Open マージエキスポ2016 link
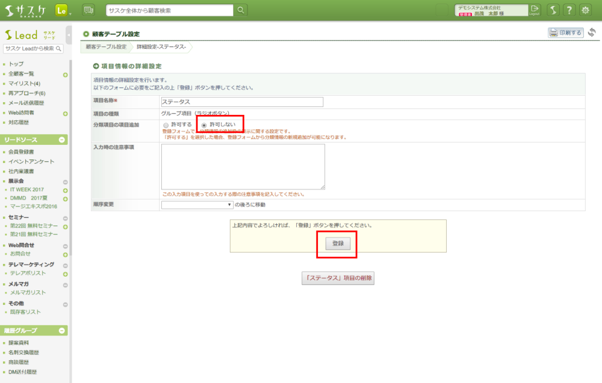 point(33,206)
